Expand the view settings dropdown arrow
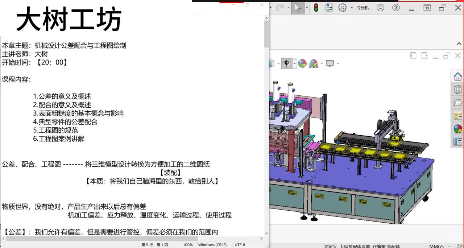Screen dimensions: 464x248 pos(337,63)
